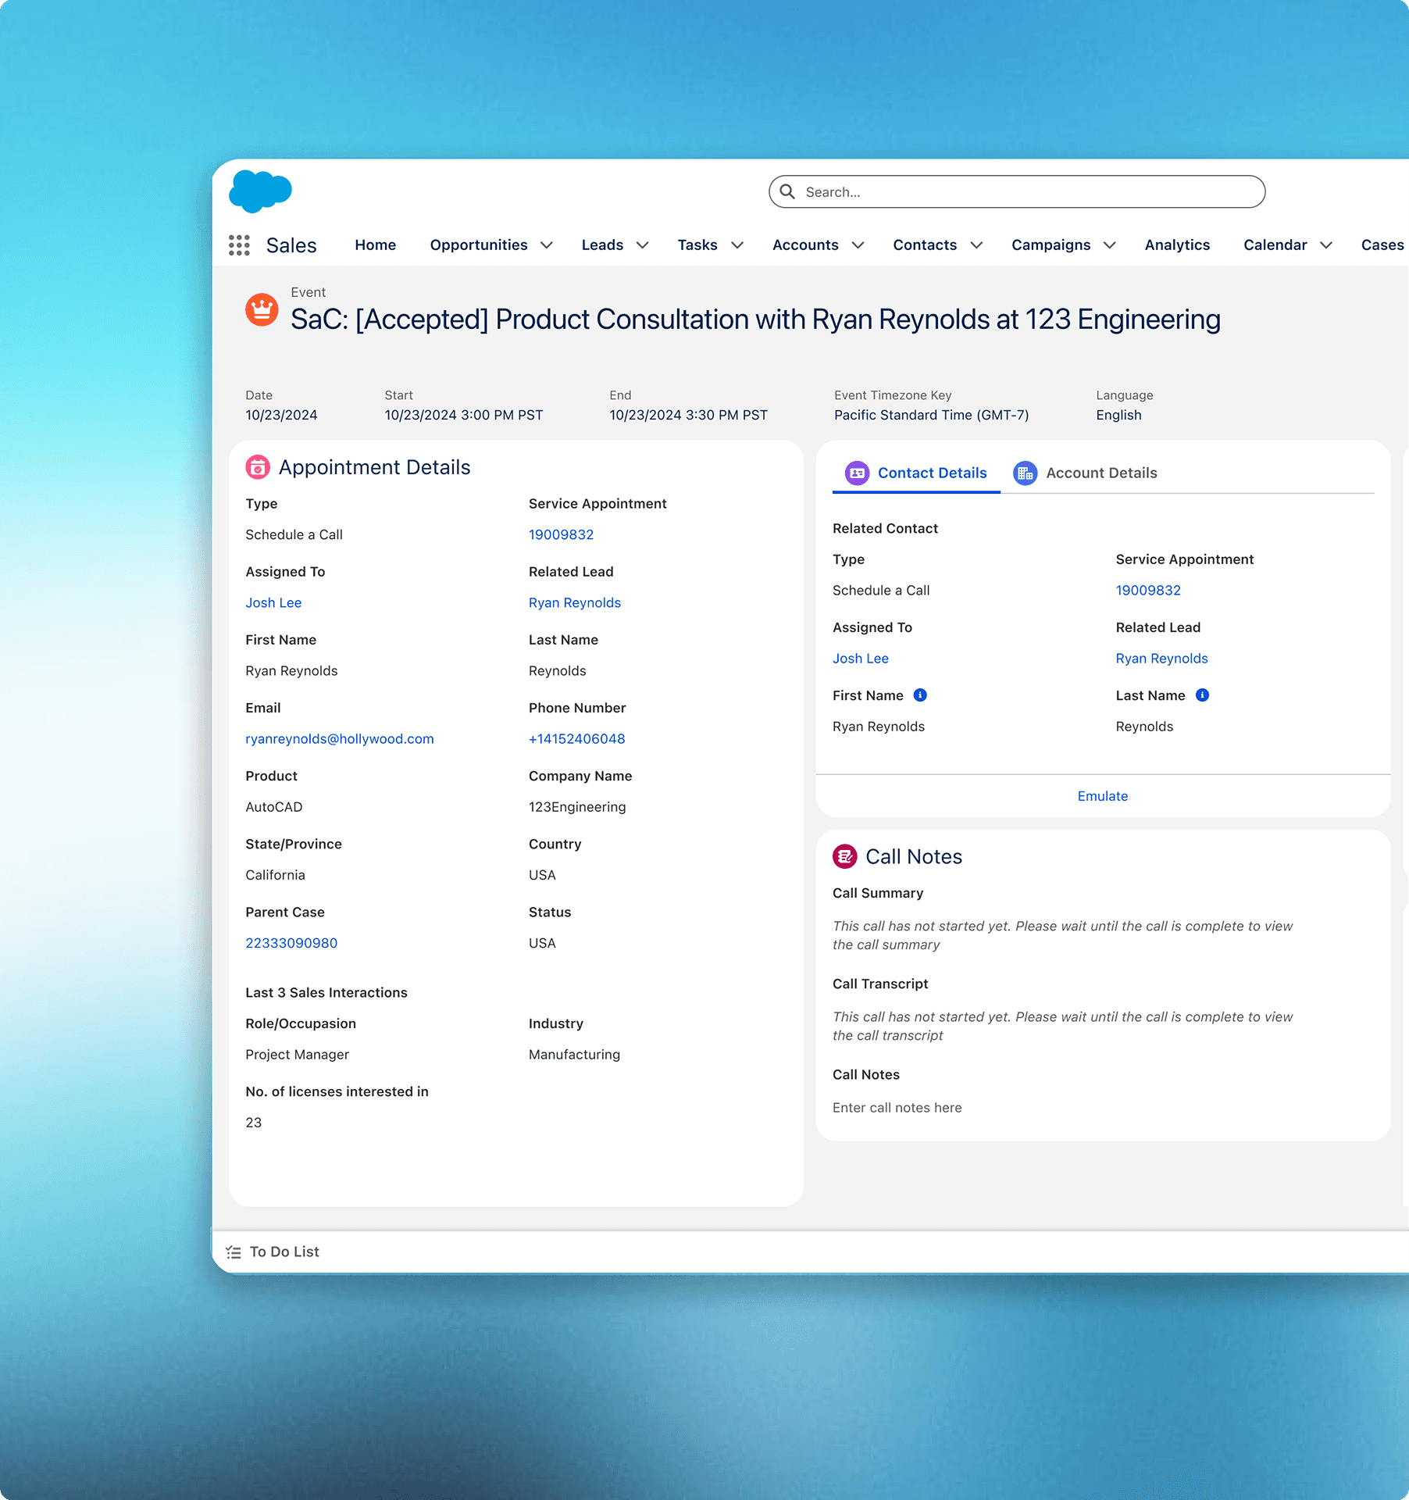Open the Leads nav item

[x=602, y=245]
